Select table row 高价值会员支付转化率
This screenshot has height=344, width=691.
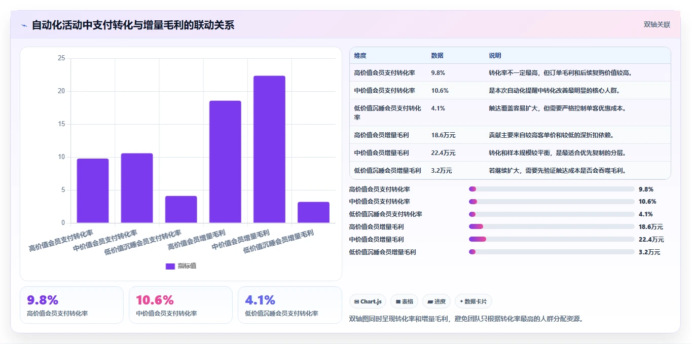pos(510,73)
